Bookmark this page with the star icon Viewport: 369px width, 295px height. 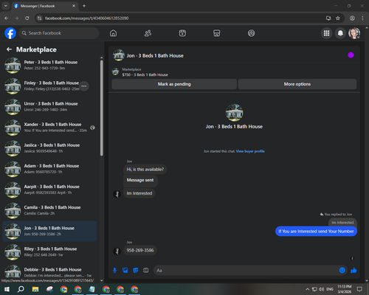[x=338, y=18]
